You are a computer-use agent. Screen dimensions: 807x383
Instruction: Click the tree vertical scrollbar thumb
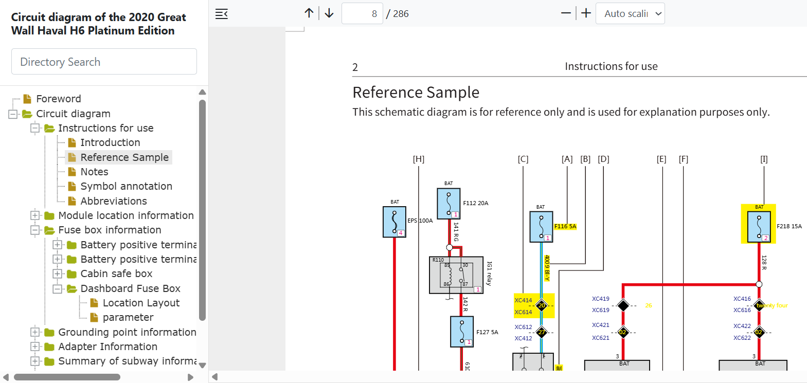202,210
